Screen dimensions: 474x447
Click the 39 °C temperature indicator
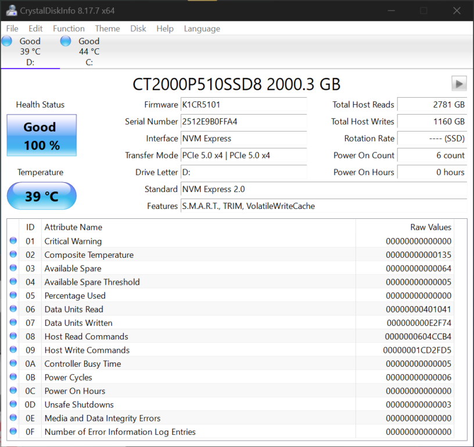41,196
